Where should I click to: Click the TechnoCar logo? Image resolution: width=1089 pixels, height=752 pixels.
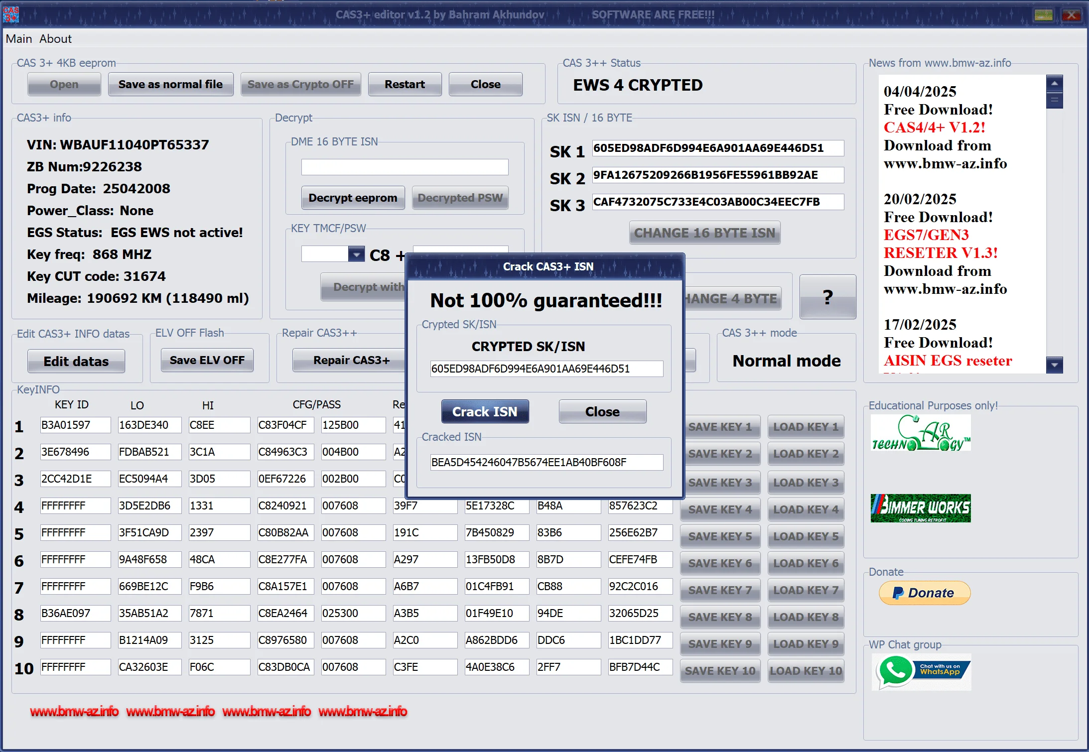tap(921, 433)
